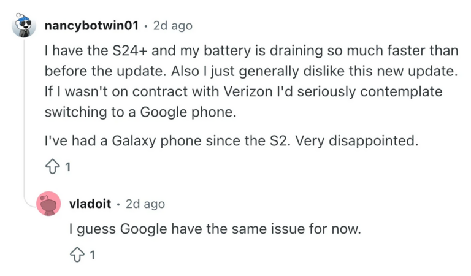
Task: Click the word 'Verizon' in the comment
Action: (x=248, y=91)
